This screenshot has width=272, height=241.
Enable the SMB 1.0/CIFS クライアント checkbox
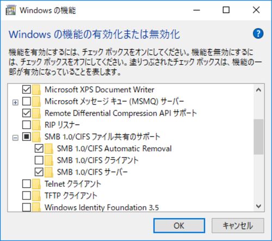point(39,160)
